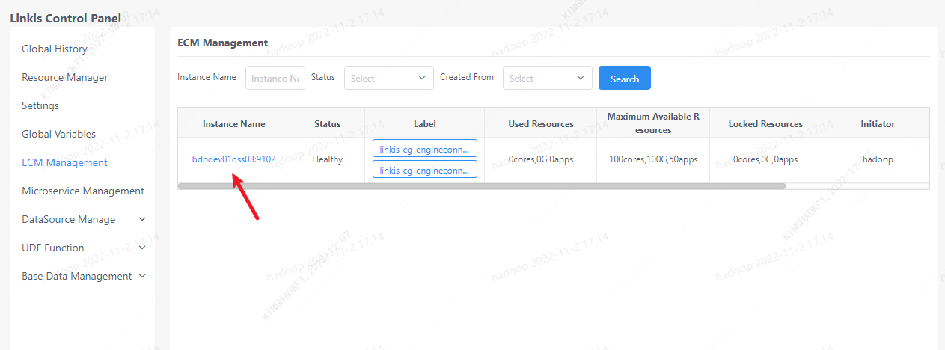
Task: Select Global Variables menu item
Action: point(59,135)
